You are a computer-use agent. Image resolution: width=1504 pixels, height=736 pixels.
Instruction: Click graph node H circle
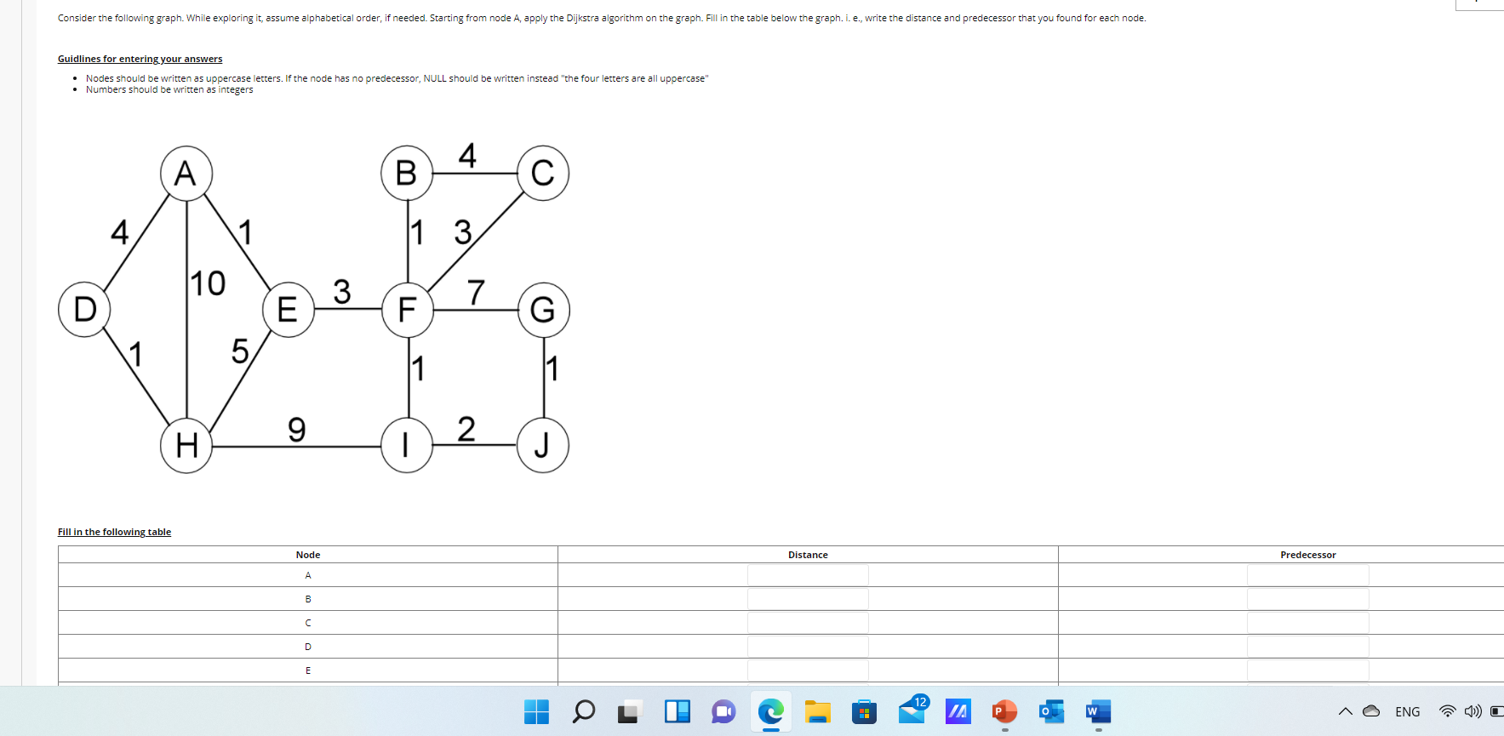(x=186, y=445)
